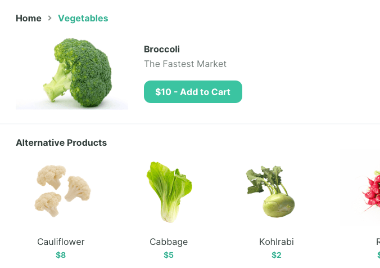Click the Cauliflower product name

click(61, 242)
